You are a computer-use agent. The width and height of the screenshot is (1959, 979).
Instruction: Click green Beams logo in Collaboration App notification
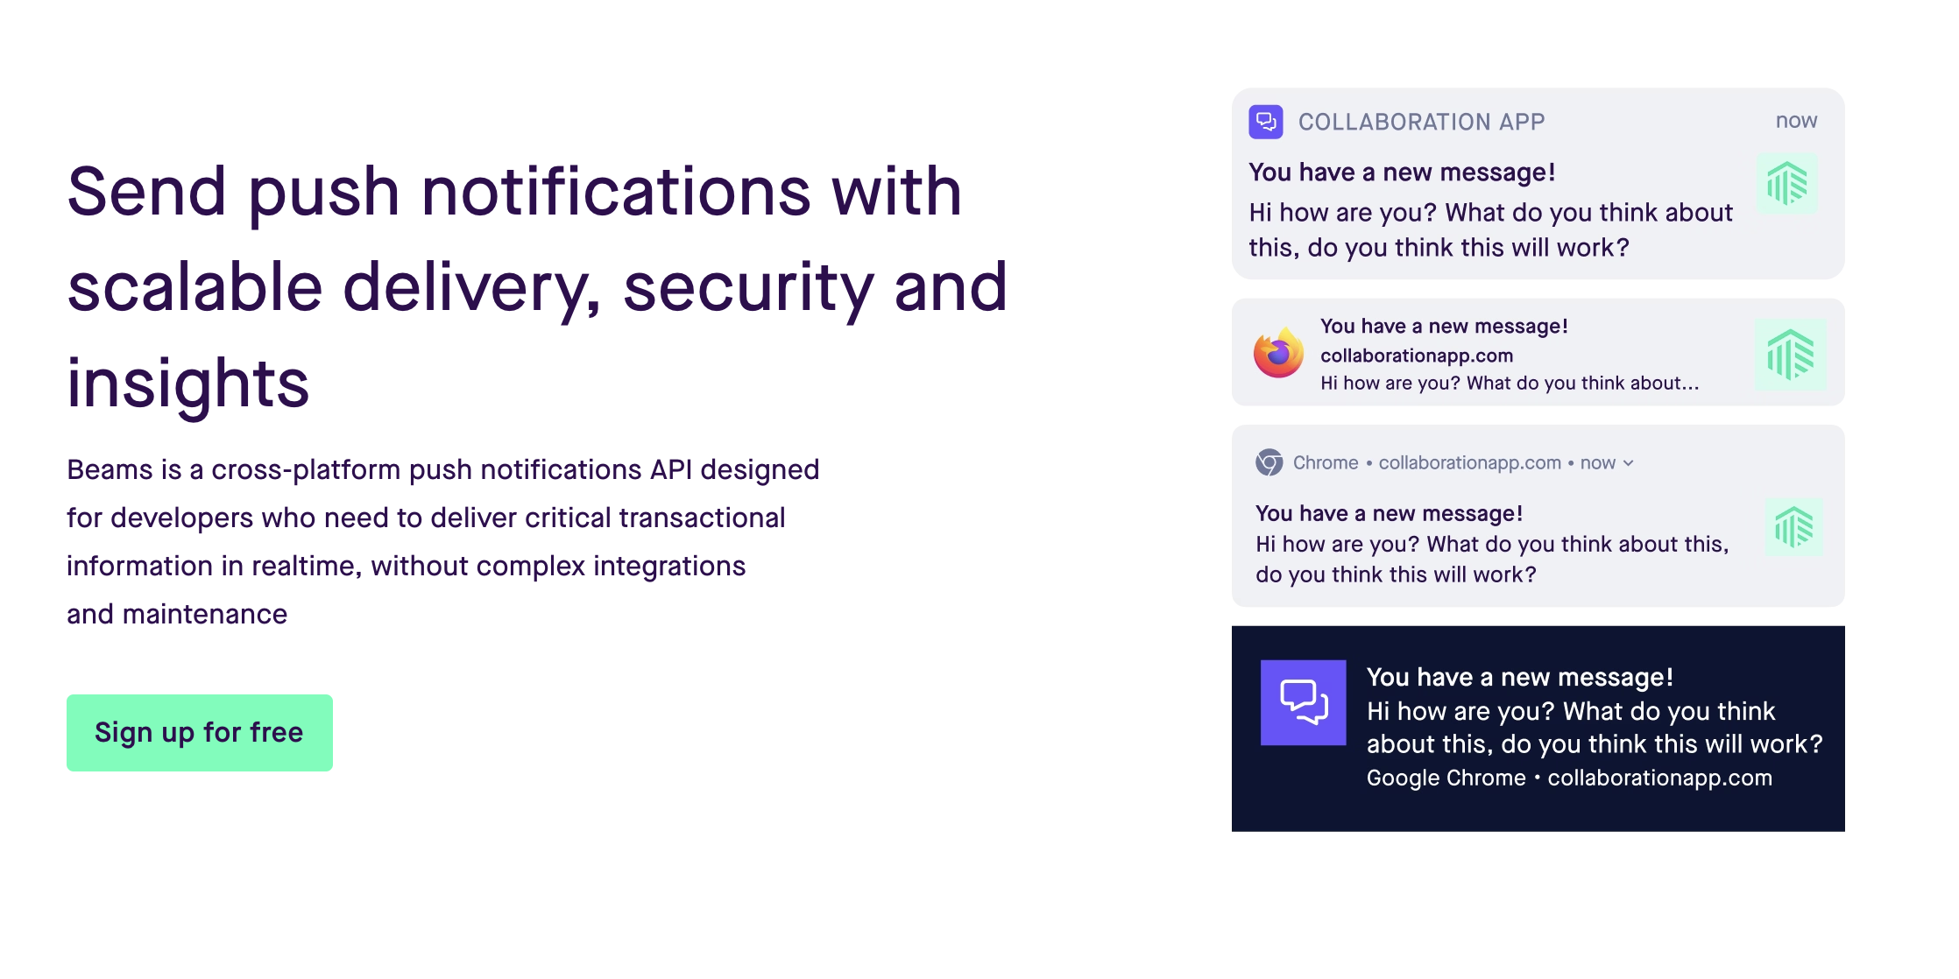click(1787, 184)
